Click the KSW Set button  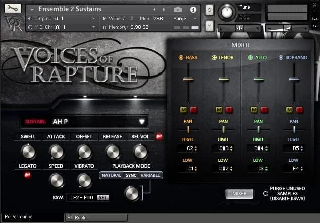tap(103, 197)
